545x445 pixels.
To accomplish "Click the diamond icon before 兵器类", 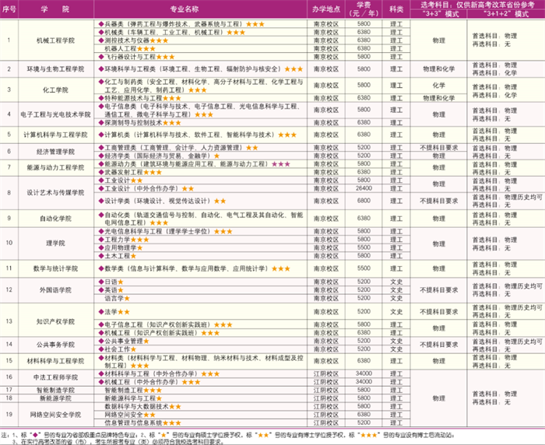I will [100, 25].
